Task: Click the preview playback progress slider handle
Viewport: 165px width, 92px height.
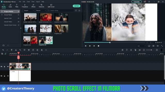Action: click(x=110, y=42)
